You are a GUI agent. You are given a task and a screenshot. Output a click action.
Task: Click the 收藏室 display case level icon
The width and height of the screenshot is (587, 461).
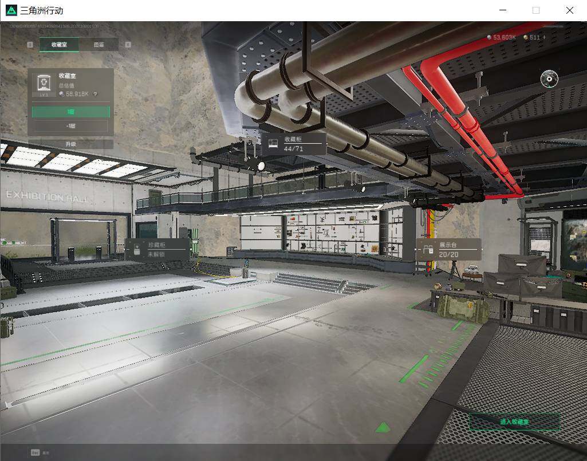(x=44, y=84)
